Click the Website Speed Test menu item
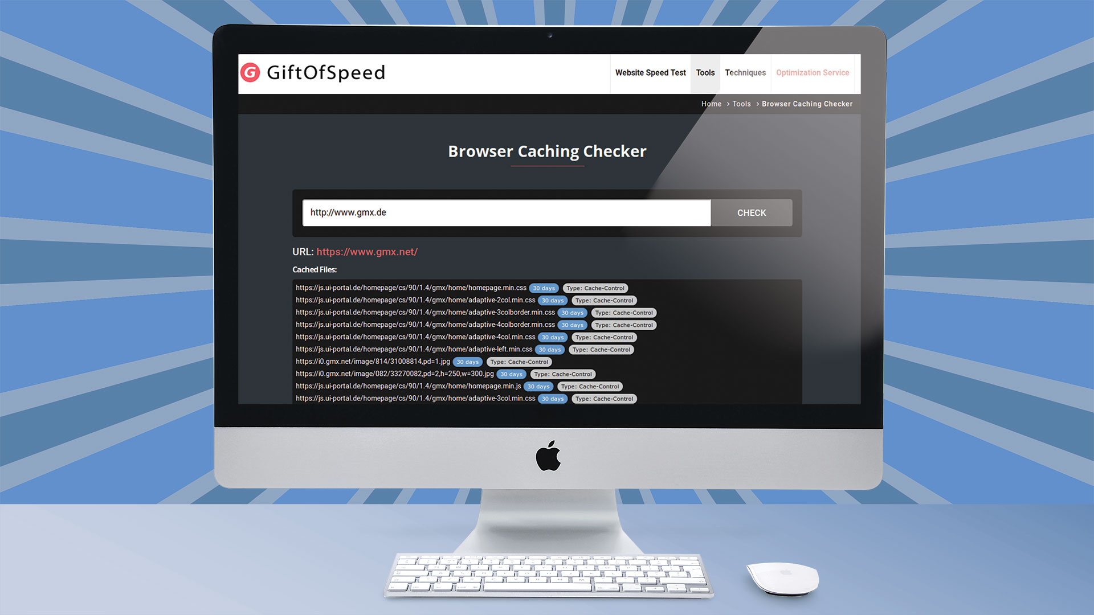 [x=648, y=73]
